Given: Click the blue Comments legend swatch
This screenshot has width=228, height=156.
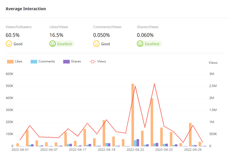Looking at the screenshot, I should pos(34,62).
